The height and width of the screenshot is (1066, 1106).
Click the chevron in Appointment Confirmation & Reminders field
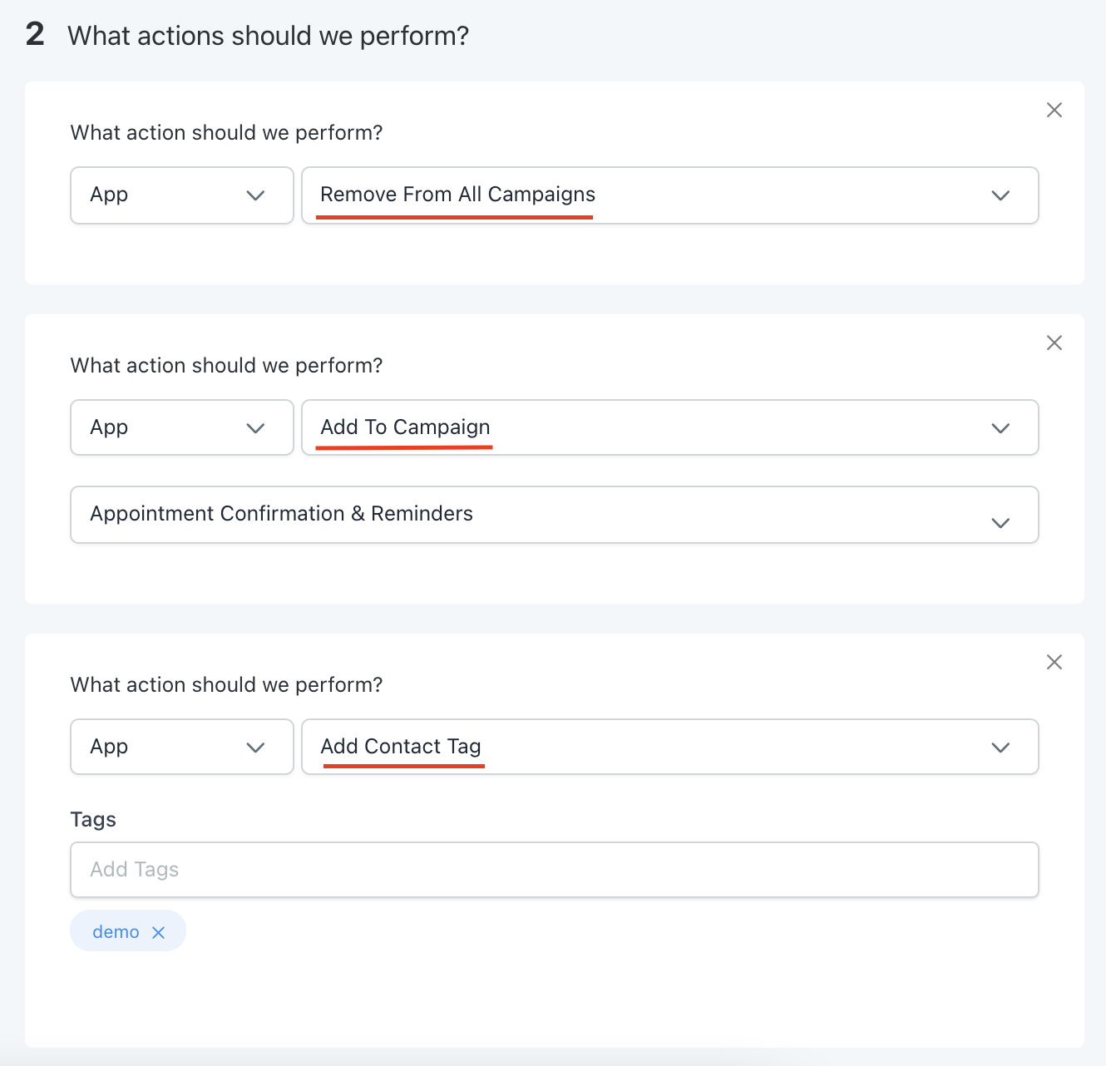coord(1000,523)
